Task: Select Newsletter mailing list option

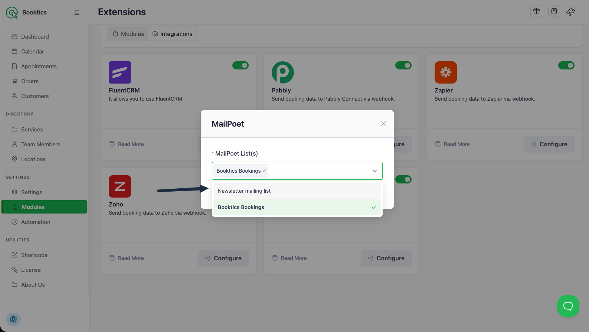Action: coord(297,191)
